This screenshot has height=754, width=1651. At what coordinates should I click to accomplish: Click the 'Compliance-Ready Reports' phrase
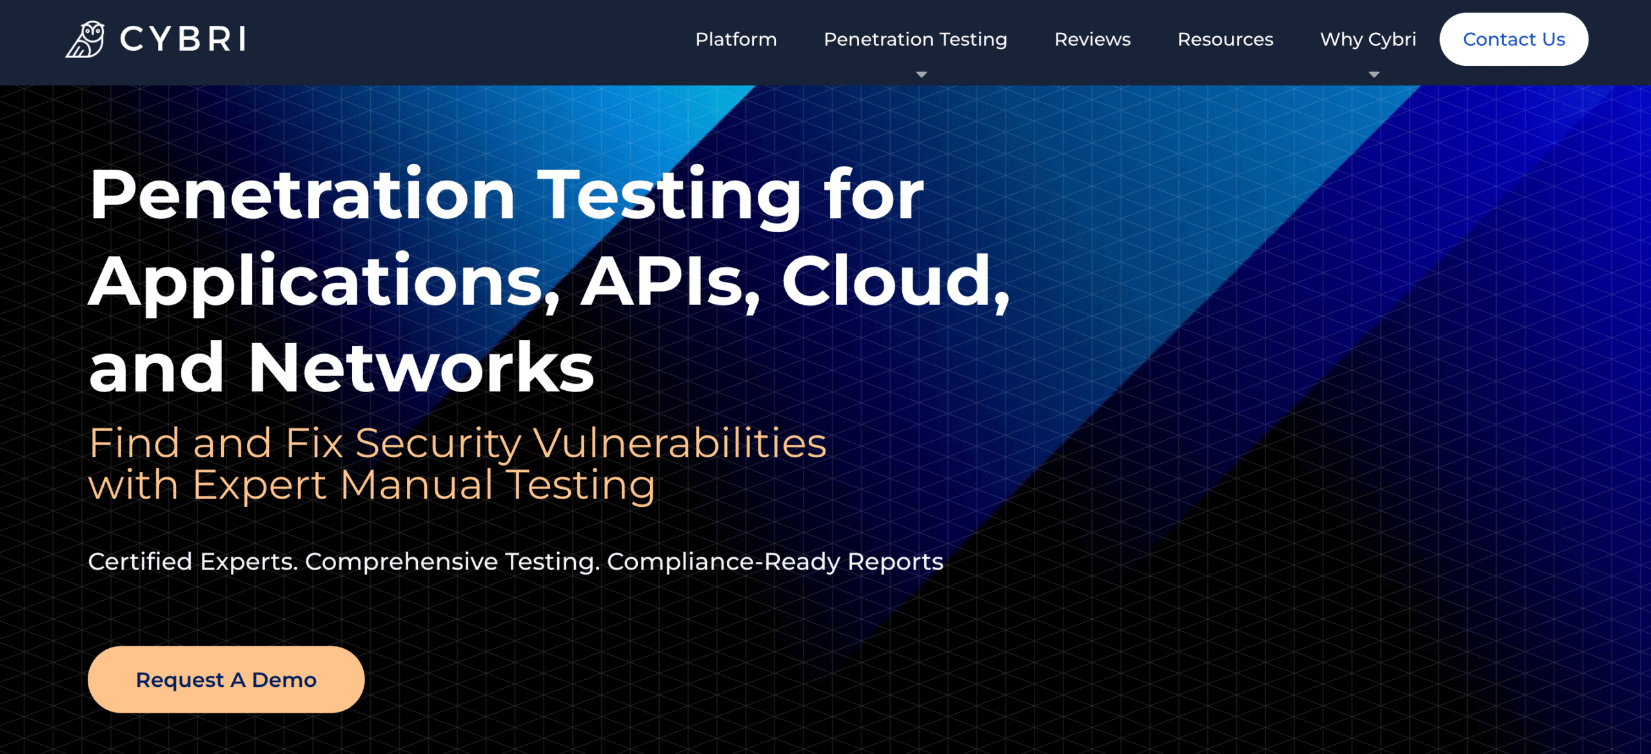click(x=775, y=562)
